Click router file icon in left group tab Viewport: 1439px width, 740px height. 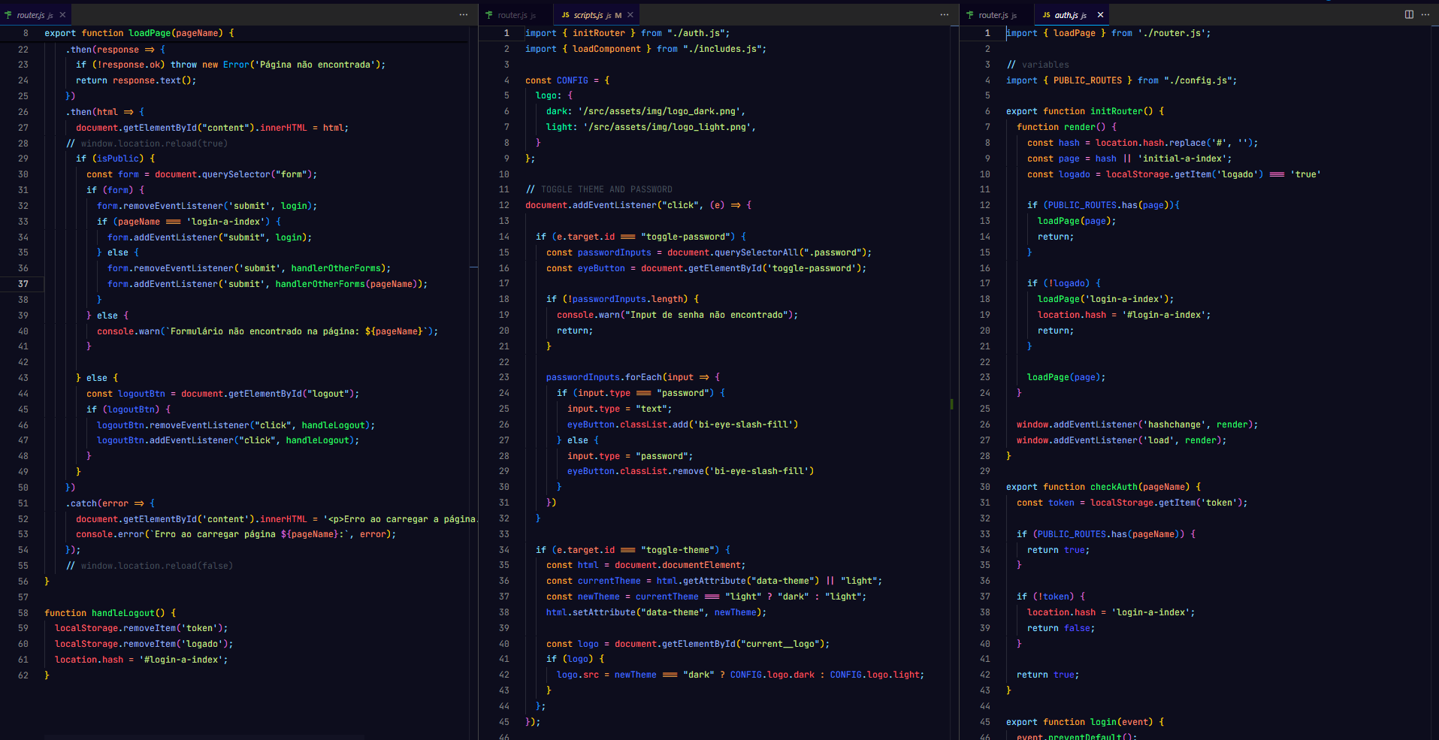(8, 15)
